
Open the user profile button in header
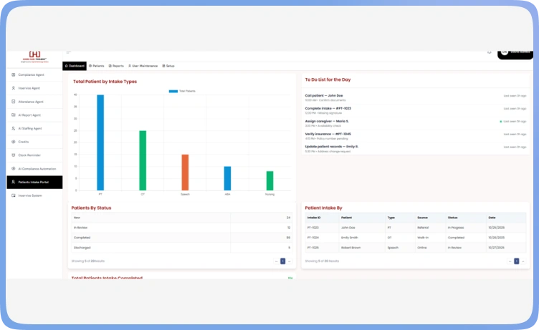pyautogui.click(x=515, y=54)
